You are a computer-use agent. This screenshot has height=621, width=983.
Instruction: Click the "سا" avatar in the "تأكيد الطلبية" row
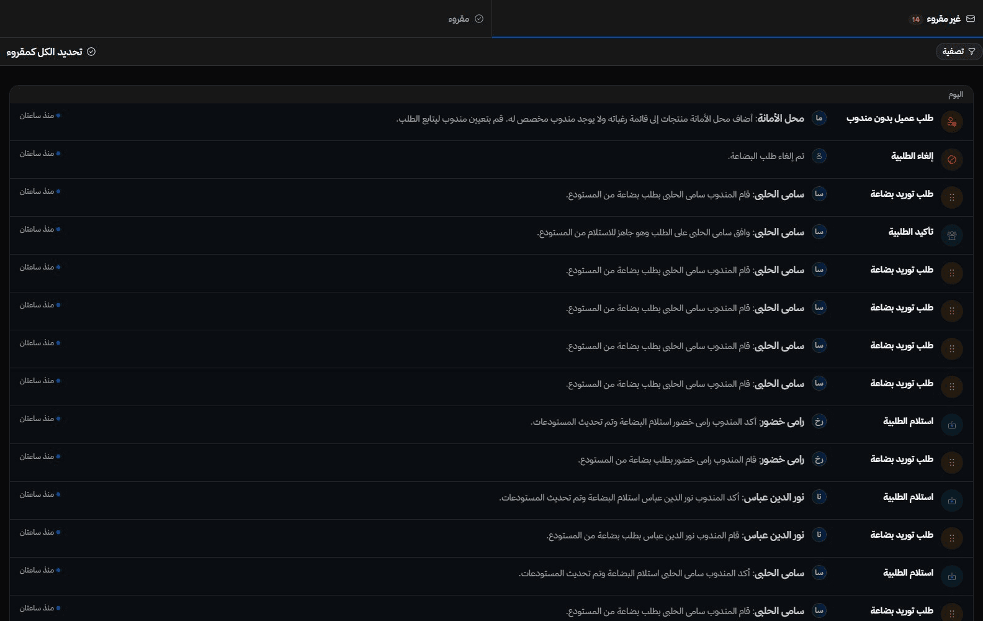click(819, 232)
